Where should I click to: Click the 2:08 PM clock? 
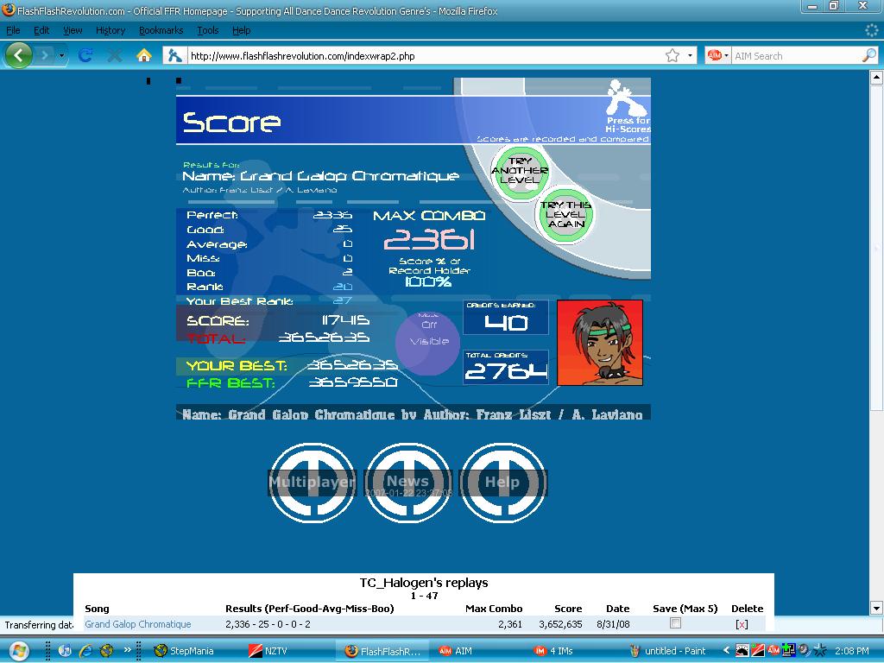click(851, 651)
